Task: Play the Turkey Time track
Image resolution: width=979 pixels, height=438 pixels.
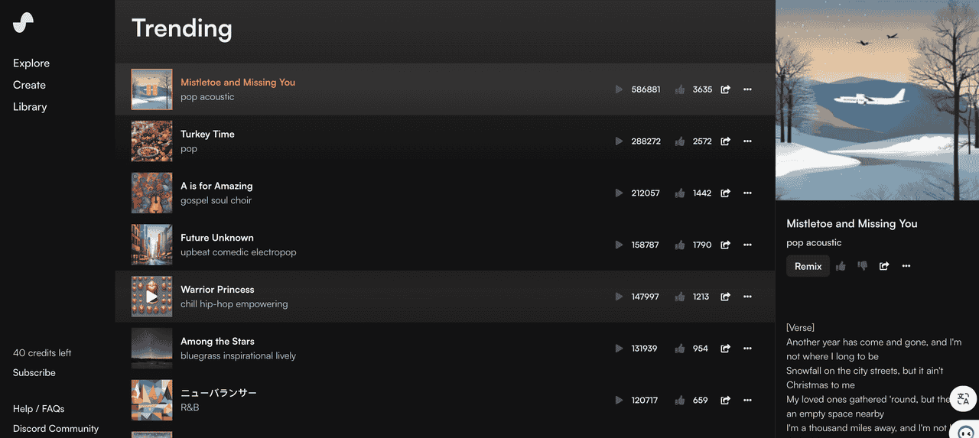Action: click(619, 141)
